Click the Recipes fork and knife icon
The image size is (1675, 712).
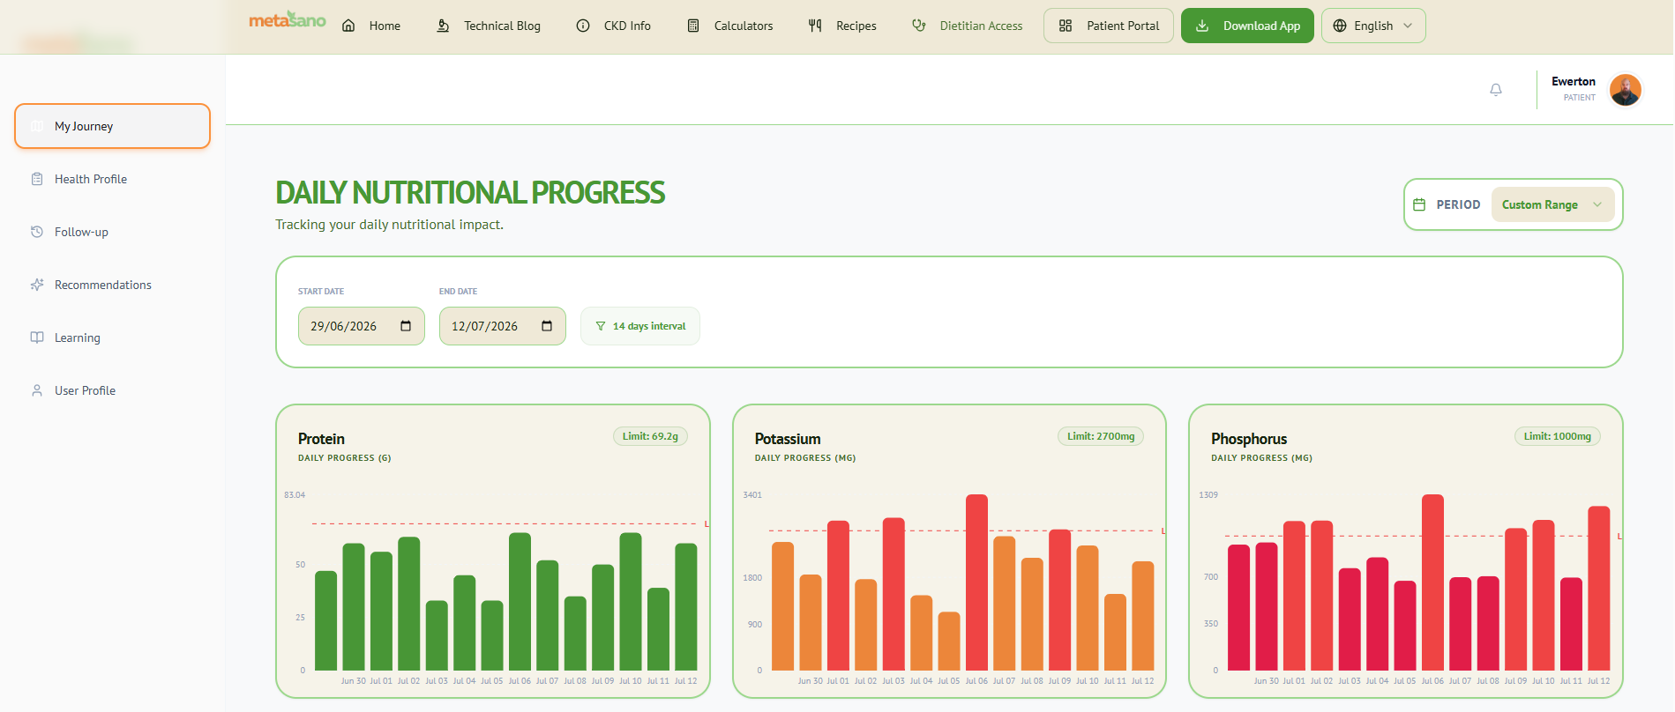tap(815, 26)
